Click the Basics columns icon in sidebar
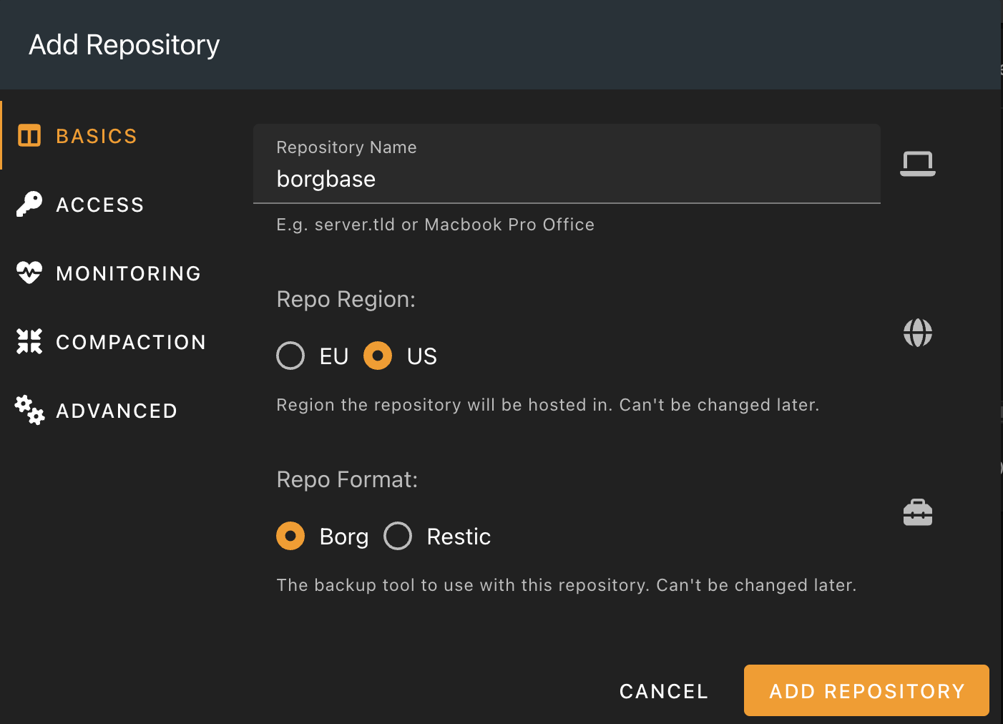This screenshot has width=1003, height=724. tap(29, 135)
